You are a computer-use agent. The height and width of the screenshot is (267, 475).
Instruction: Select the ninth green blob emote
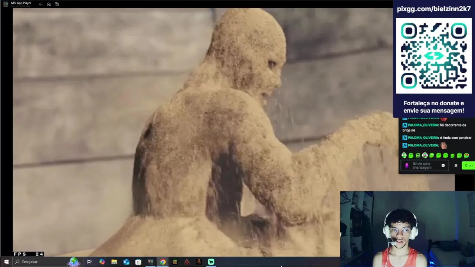[x=459, y=155]
